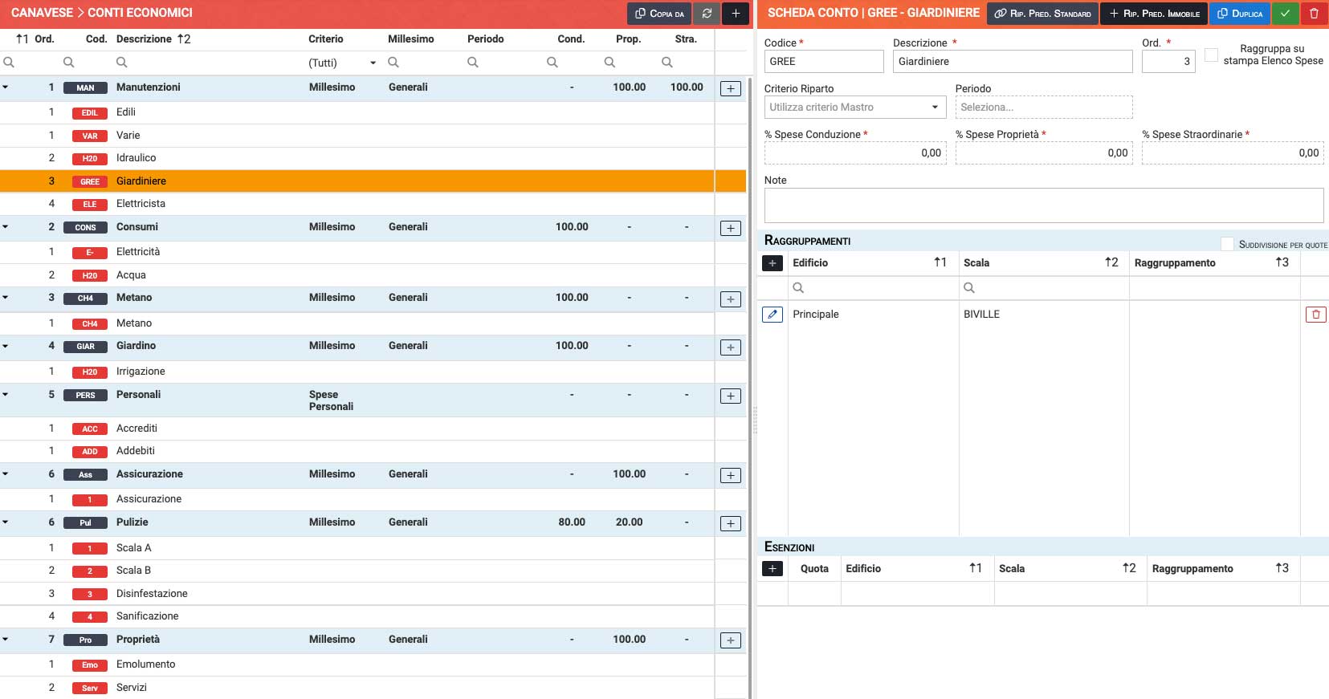Viewport: 1329px width, 699px height.
Task: Click the Codice input field
Action: [824, 62]
